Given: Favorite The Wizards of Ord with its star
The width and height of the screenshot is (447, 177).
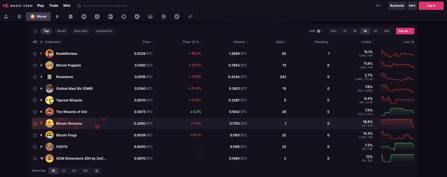Looking at the screenshot, I should [x=35, y=112].
